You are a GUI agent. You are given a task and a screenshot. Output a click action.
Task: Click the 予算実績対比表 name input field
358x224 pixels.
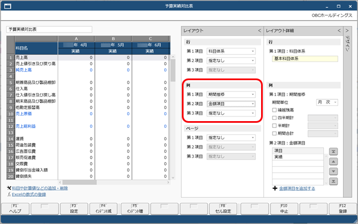[x=50, y=30]
